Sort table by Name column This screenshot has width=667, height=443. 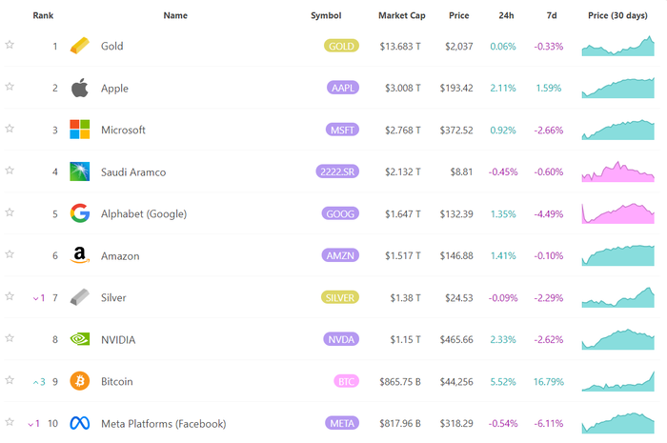pyautogui.click(x=175, y=15)
